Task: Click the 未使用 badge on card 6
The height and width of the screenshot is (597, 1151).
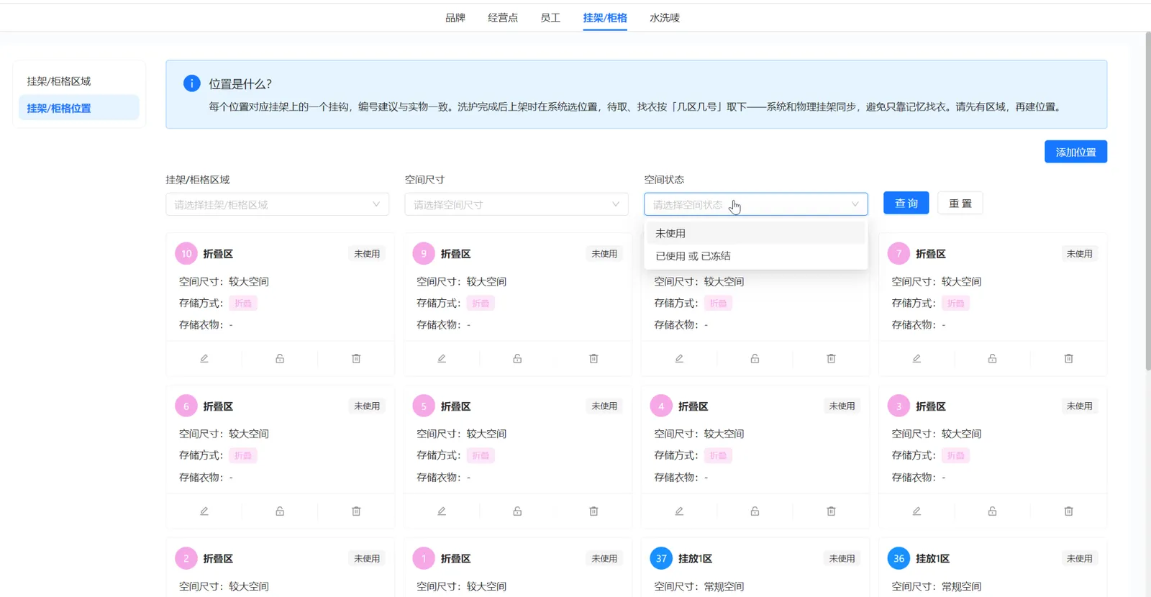Action: (367, 406)
